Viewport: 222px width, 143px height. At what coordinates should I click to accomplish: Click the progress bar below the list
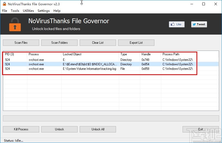pos(111,118)
